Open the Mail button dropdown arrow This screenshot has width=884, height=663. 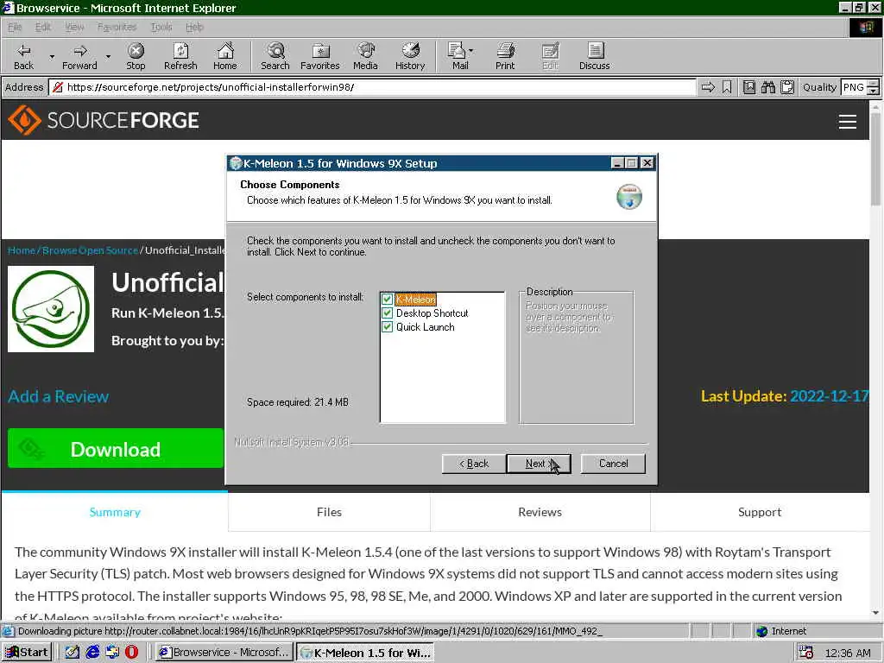coord(471,51)
